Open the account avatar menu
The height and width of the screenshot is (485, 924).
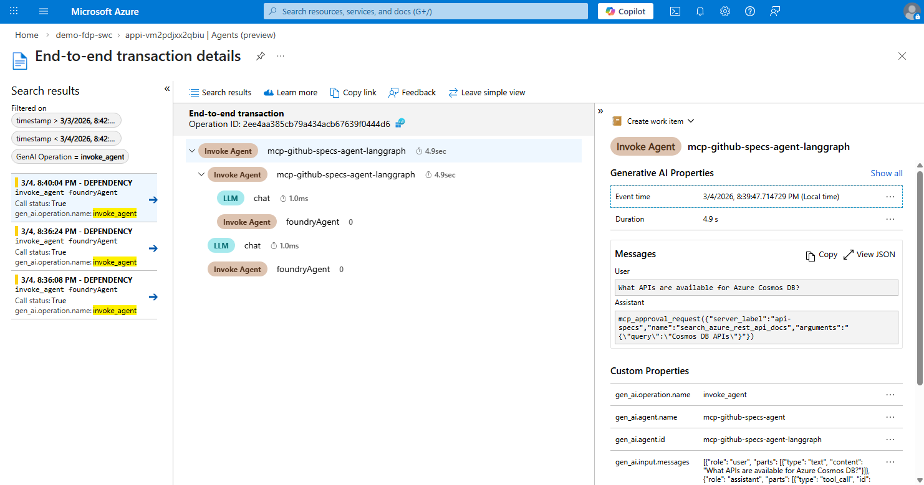point(912,11)
